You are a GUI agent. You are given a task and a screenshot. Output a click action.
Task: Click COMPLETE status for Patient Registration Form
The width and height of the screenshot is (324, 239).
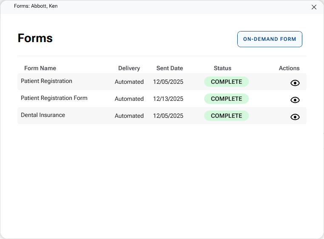pyautogui.click(x=226, y=99)
